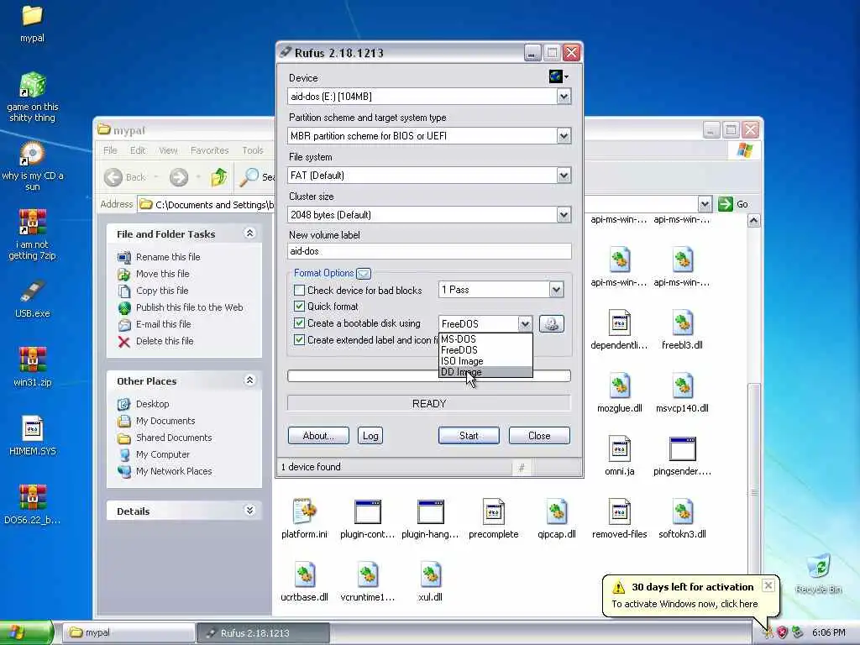Open the About dialog in Rufus
This screenshot has height=645, width=860.
click(x=318, y=436)
